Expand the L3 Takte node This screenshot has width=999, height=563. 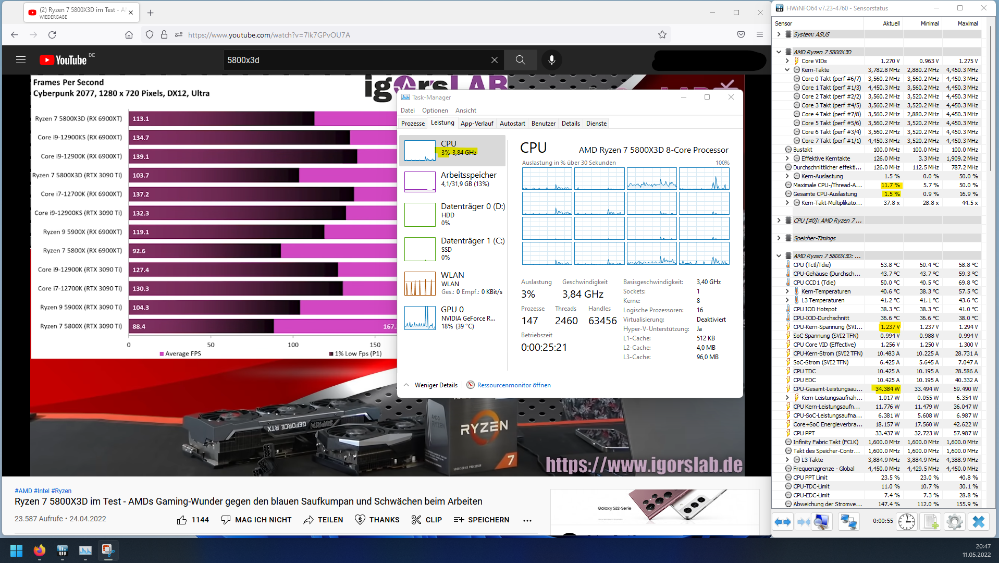[x=787, y=460]
